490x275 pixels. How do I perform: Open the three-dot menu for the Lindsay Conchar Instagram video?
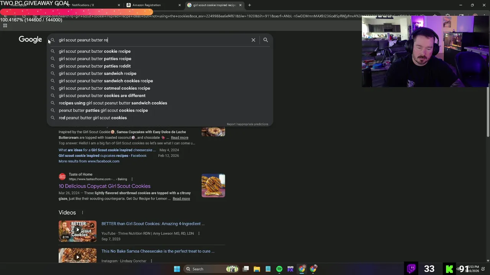click(x=151, y=261)
